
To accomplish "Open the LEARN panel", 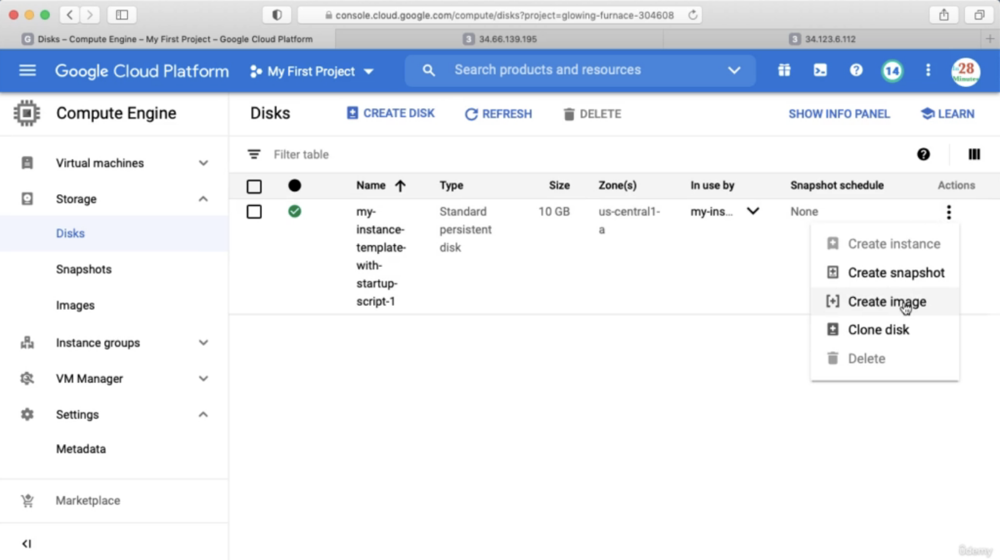I will click(x=948, y=114).
